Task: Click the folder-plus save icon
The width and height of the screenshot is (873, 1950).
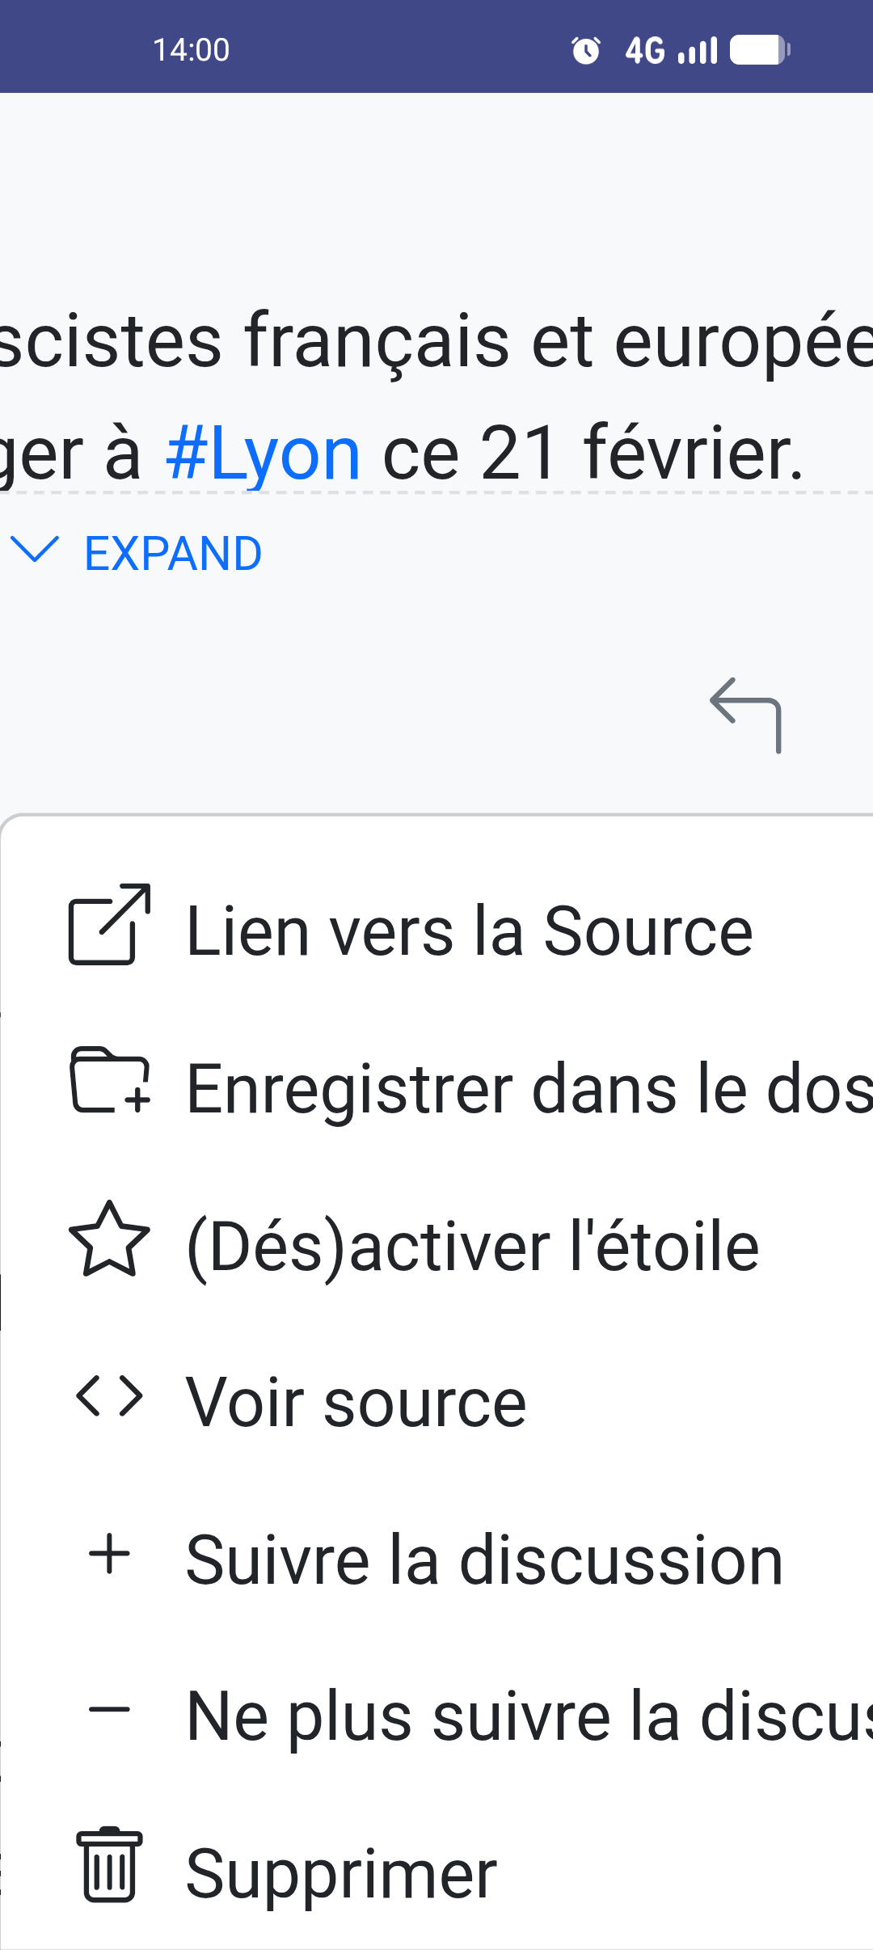Action: [110, 1081]
